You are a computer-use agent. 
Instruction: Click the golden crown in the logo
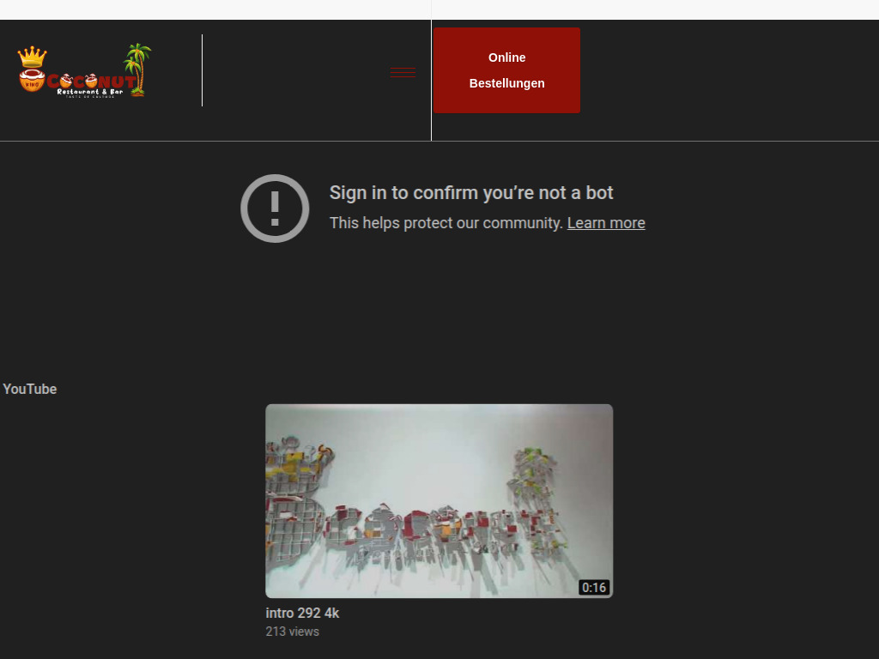click(x=32, y=57)
